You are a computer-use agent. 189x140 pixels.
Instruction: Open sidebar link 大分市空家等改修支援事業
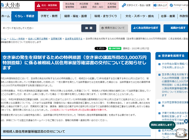(x=175, y=104)
